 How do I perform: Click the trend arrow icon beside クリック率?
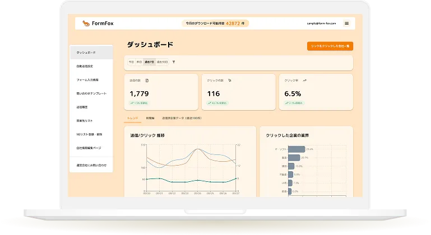pos(304,81)
